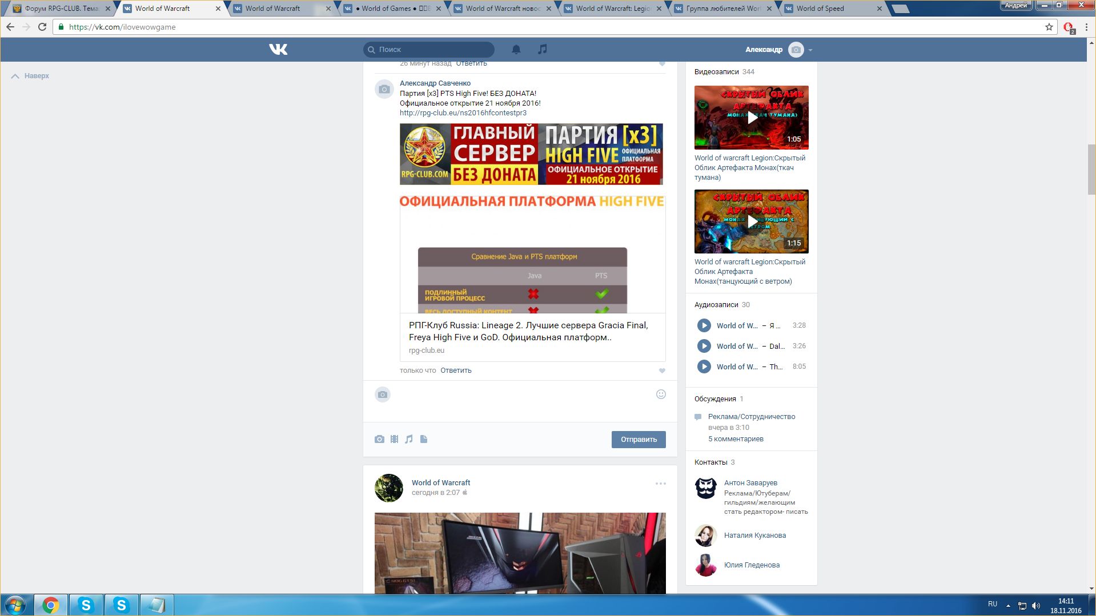1096x616 pixels.
Task: Attach audio with note icon below comment box
Action: click(409, 439)
